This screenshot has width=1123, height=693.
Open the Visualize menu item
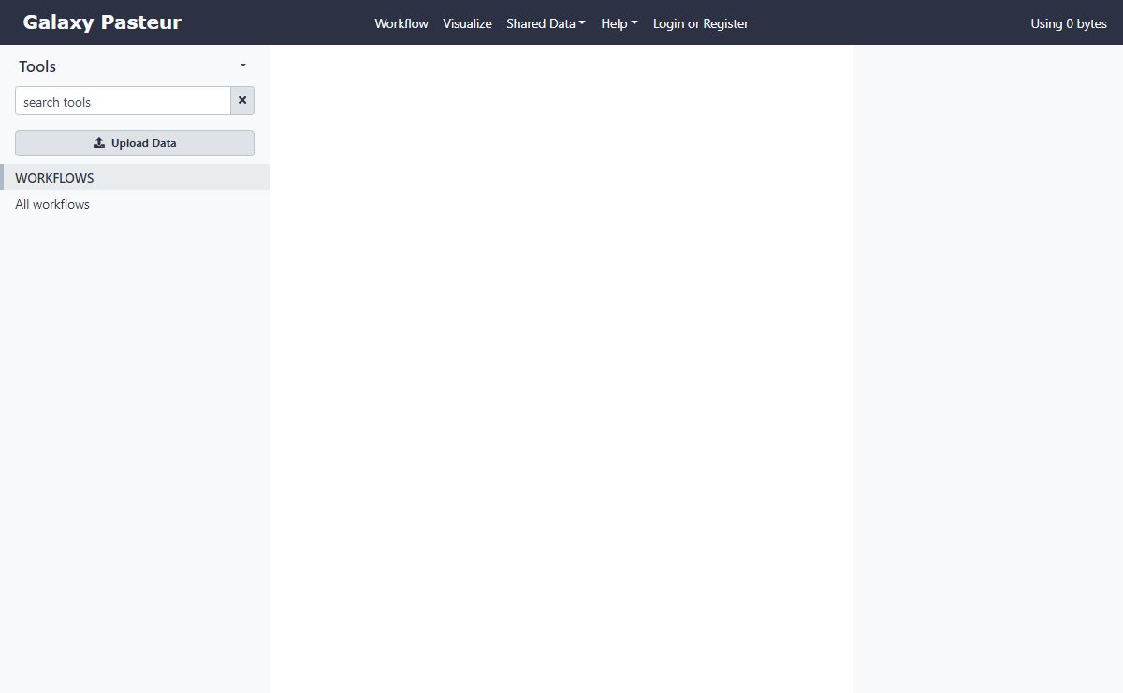click(x=467, y=23)
